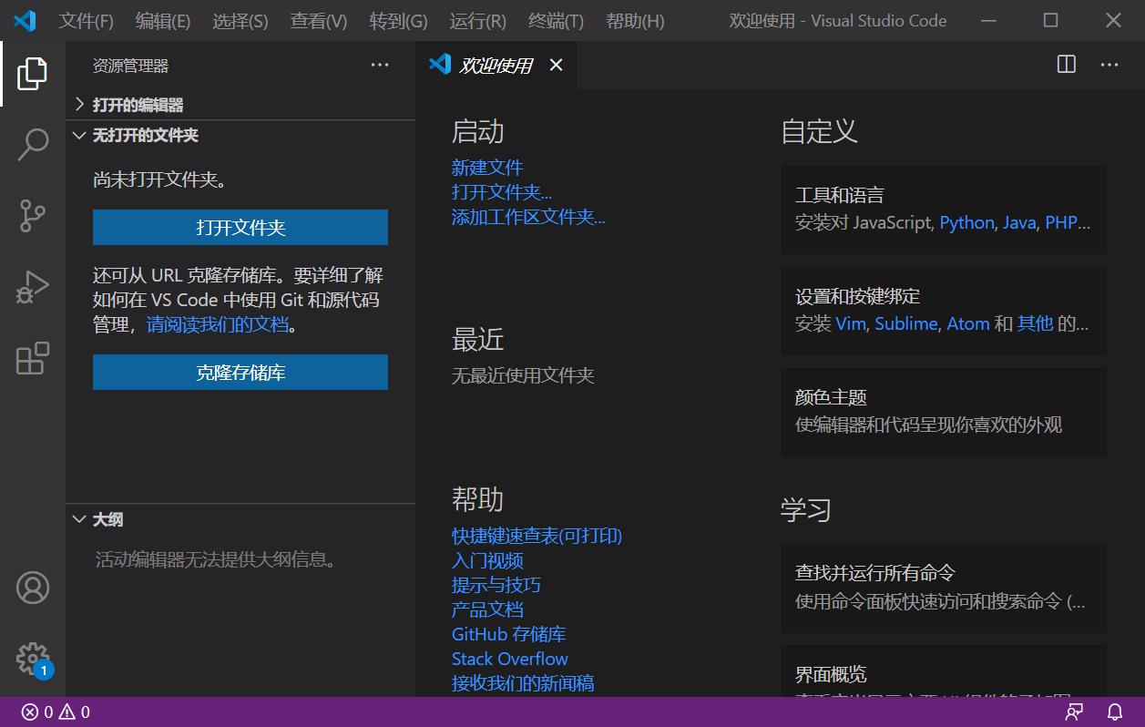The width and height of the screenshot is (1145, 727).
Task: Open errors and warnings in status bar
Action: coord(56,712)
